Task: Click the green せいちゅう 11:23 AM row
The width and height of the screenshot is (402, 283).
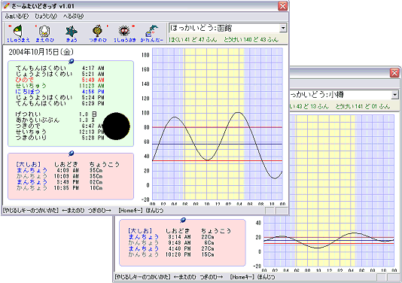Action: [59, 86]
